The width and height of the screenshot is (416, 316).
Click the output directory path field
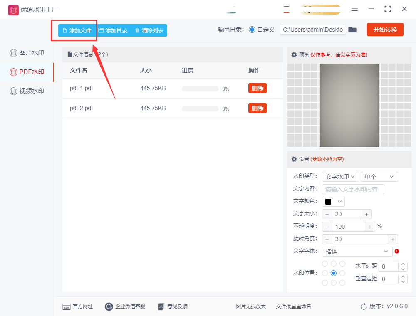point(313,30)
